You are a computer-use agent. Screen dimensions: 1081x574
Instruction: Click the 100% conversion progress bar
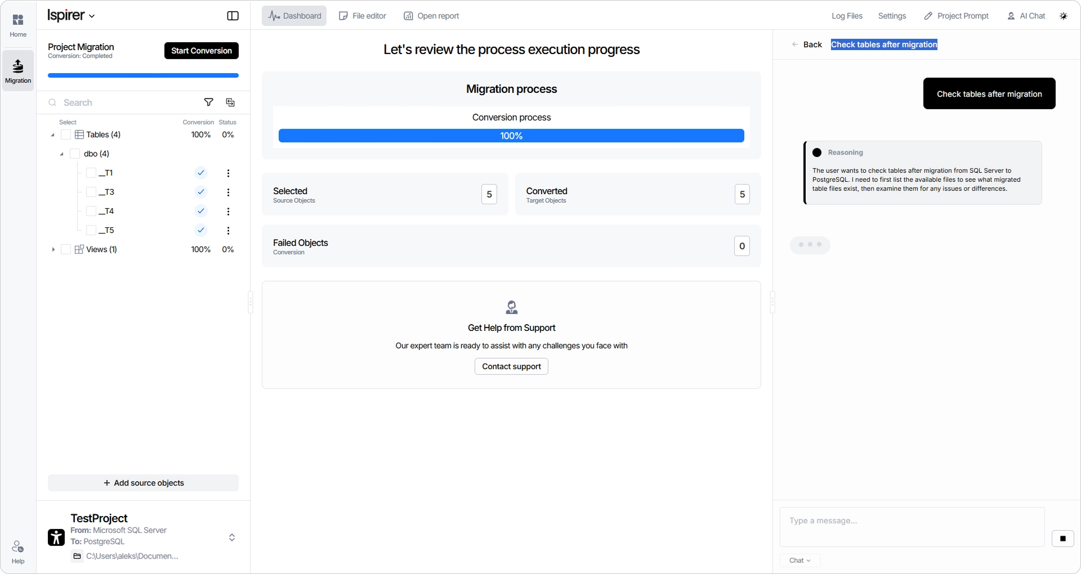511,136
